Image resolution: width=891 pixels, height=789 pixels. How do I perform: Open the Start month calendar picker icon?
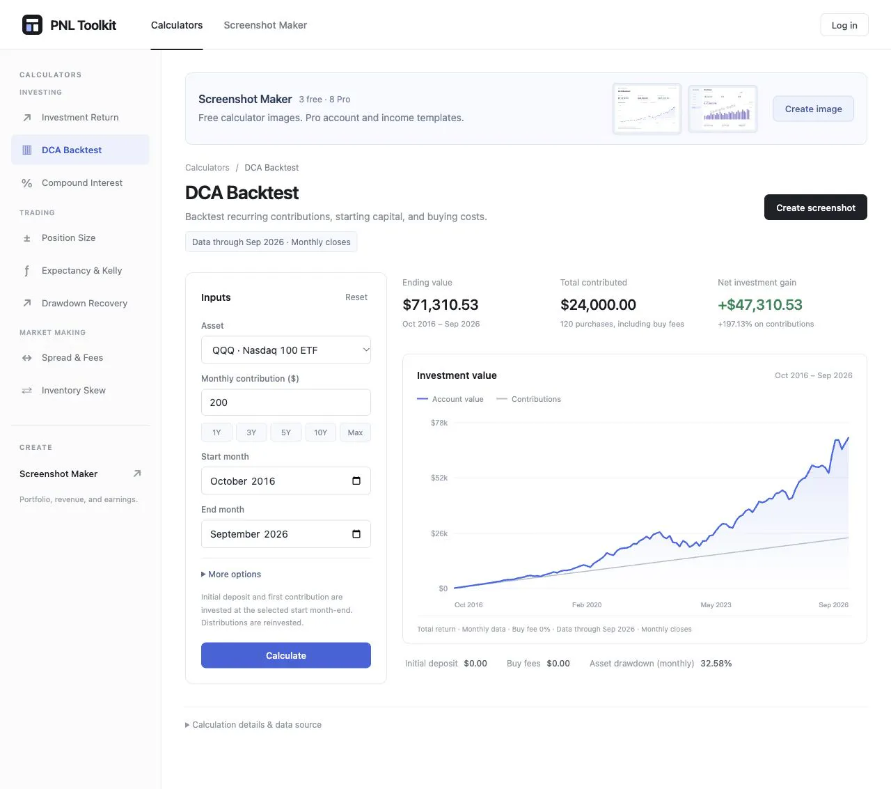tap(356, 481)
